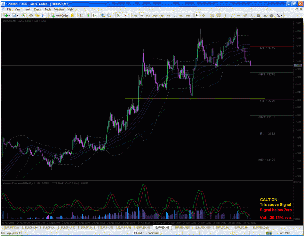
Task: Switch to candlestick chart display
Action: (x=88, y=15)
